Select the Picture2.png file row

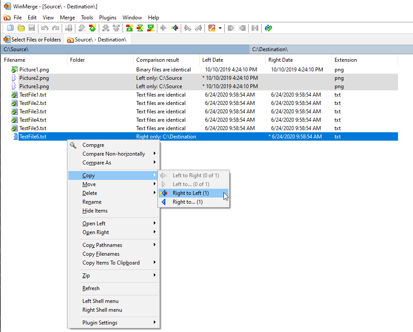click(34, 78)
